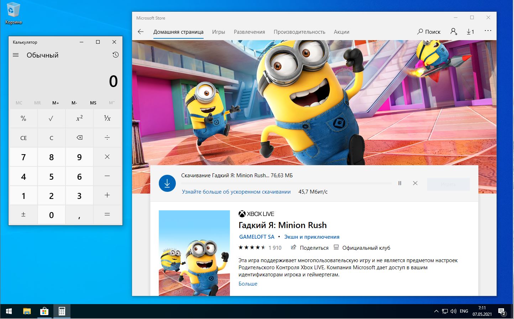Image resolution: width=514 pixels, height=319 pixels.
Task: Click the multiply key
Action: (107, 157)
